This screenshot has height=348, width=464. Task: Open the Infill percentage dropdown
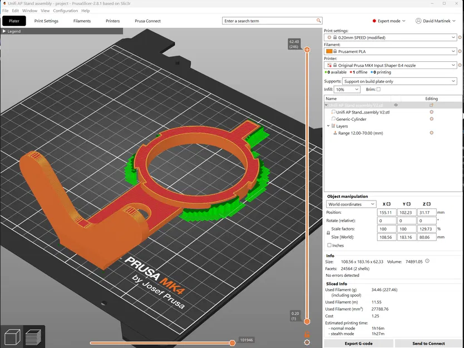pos(357,90)
